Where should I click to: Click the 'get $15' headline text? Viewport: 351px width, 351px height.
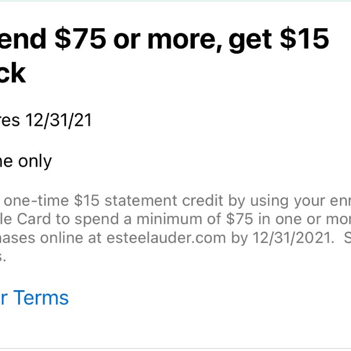(x=278, y=39)
